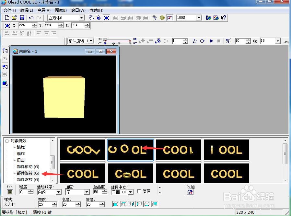Open the 立方体0 object dropdown
Image resolution: width=291 pixels, height=216 pixels.
pos(81,18)
